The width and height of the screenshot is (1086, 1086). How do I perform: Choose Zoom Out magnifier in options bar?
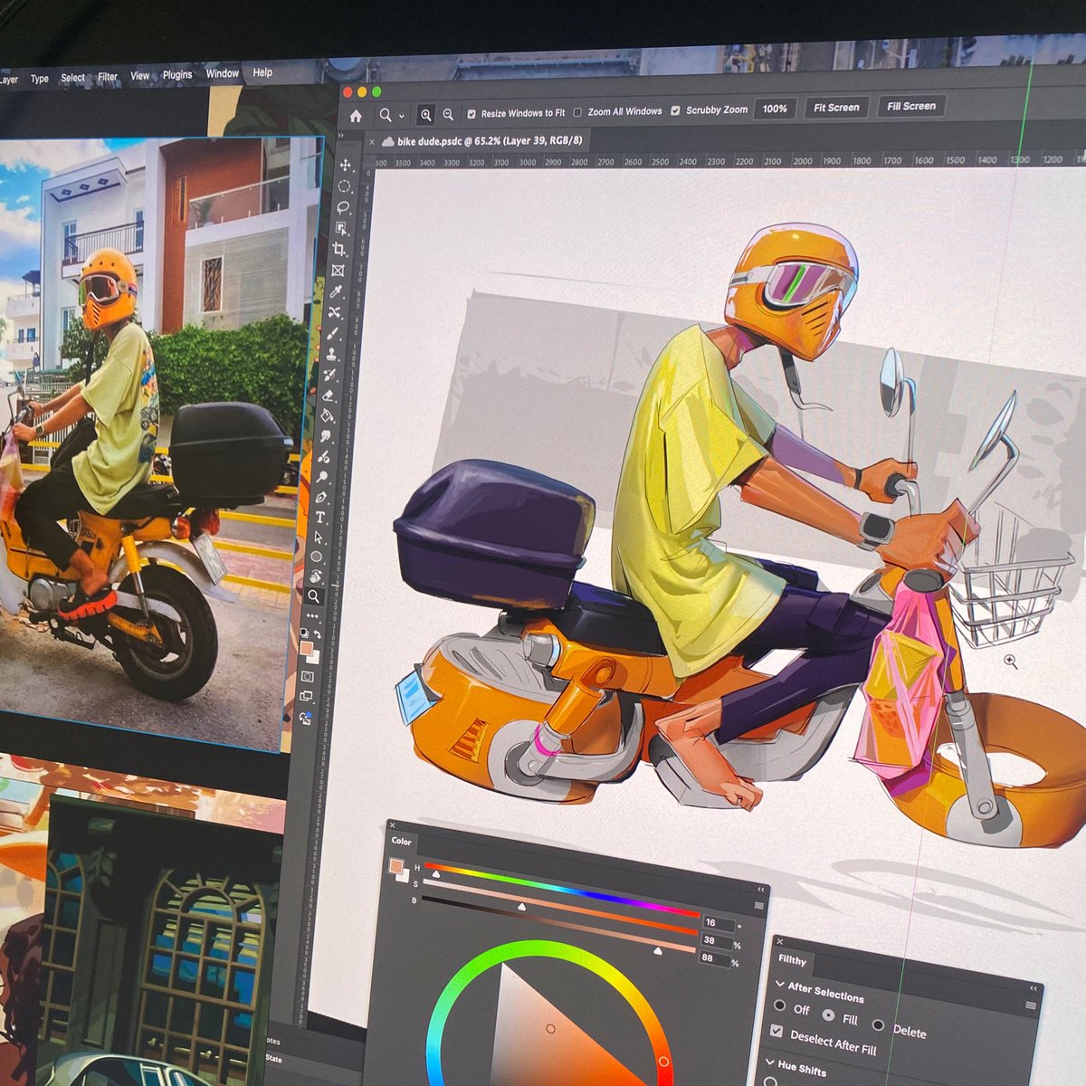[x=448, y=115]
